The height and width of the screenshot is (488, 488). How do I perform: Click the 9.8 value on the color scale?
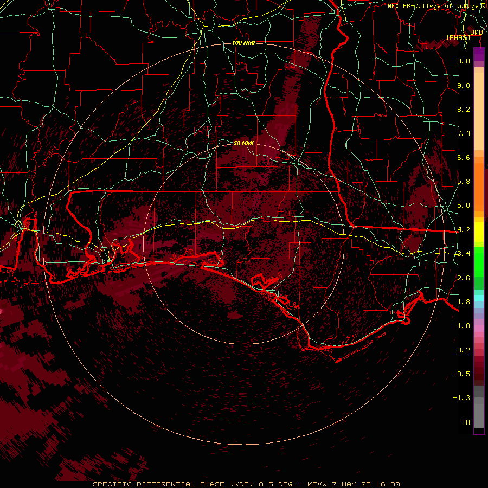coord(464,61)
